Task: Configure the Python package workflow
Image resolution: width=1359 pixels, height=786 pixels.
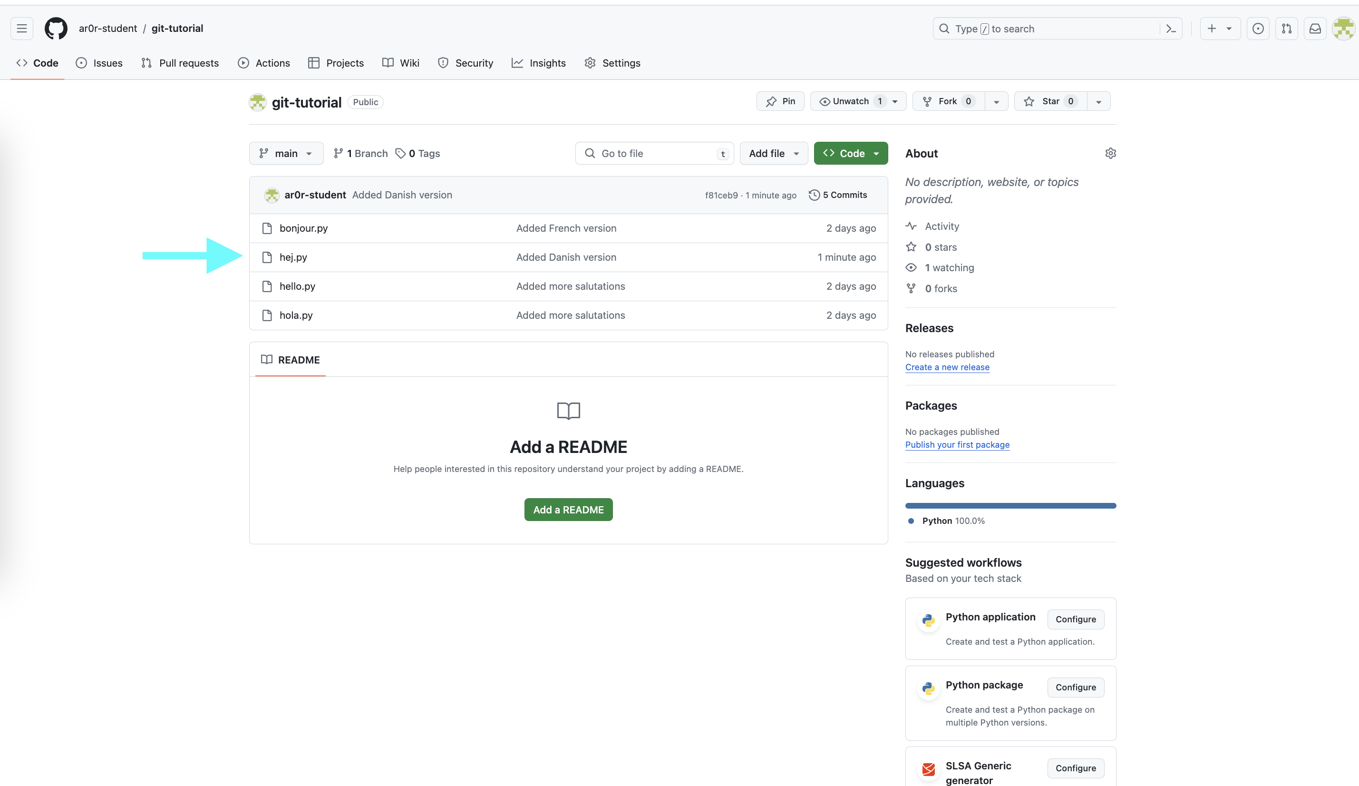Action: 1076,688
